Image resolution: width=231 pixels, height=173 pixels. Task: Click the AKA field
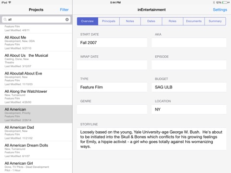tap(189, 43)
